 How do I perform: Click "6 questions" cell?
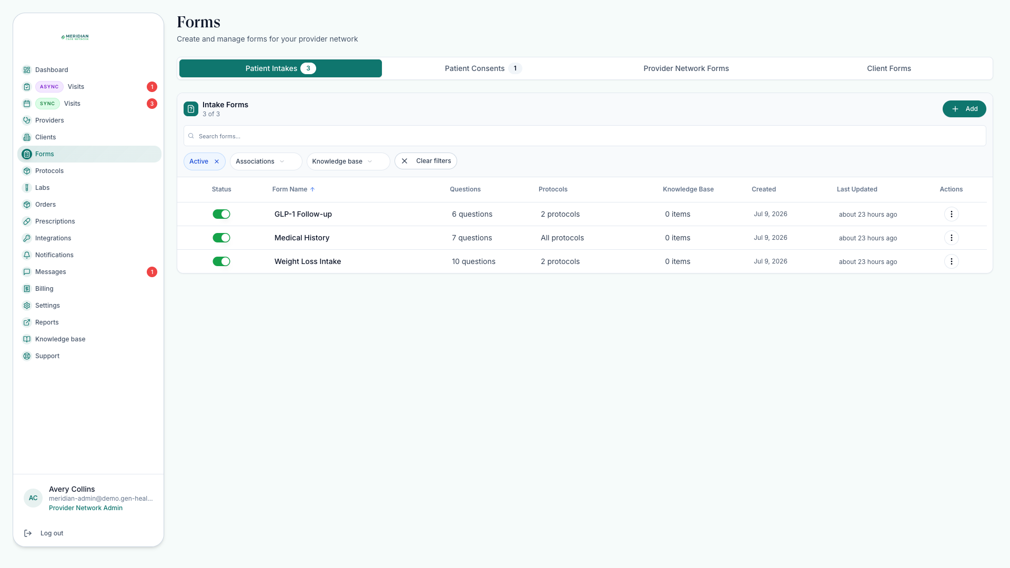click(x=472, y=214)
